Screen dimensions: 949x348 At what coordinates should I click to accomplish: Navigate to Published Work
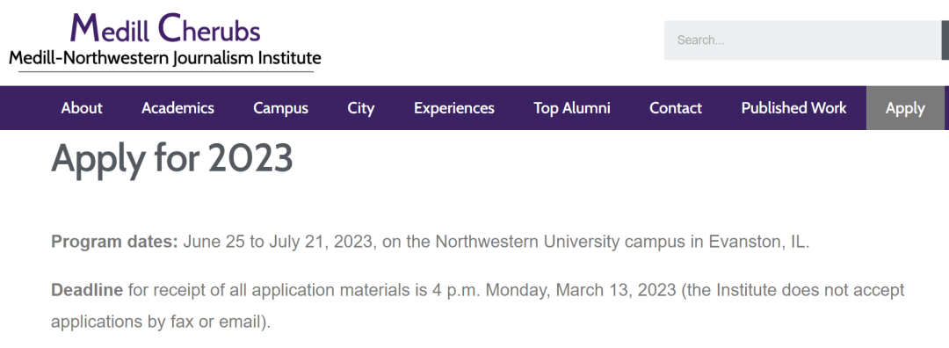tap(794, 108)
